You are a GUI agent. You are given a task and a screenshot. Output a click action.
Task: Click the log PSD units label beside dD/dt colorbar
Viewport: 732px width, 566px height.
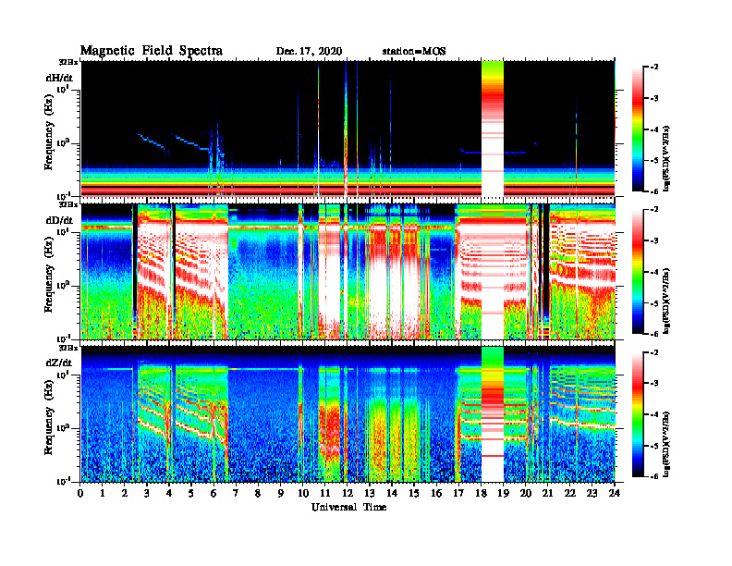pyautogui.click(x=667, y=301)
